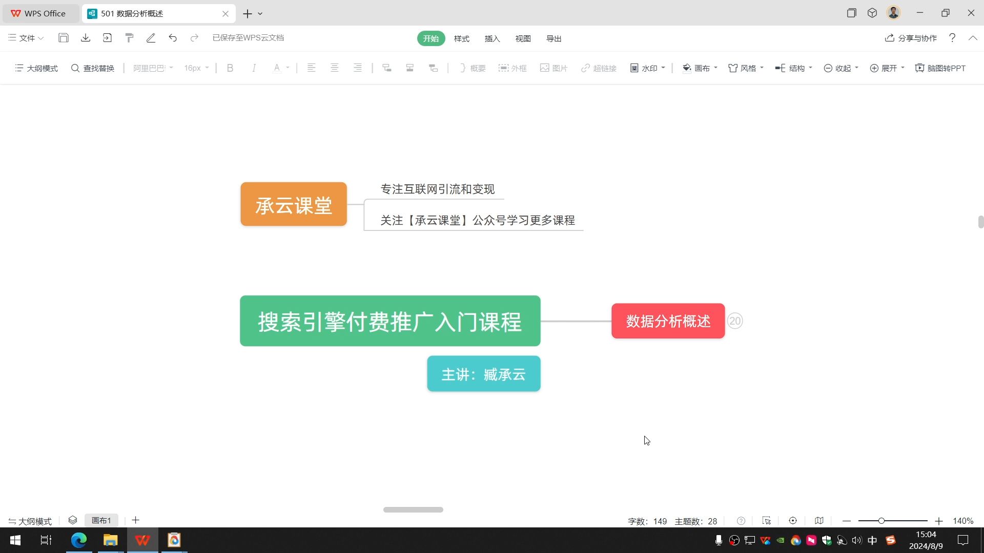
Task: Click 分享与协作 share button
Action: point(911,38)
